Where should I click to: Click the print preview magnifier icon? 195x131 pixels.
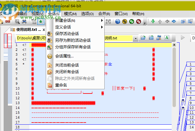(x=17, y=21)
